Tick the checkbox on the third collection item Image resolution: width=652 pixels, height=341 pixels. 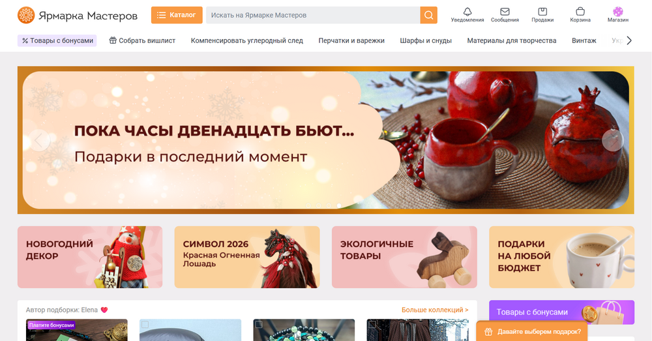tap(259, 324)
